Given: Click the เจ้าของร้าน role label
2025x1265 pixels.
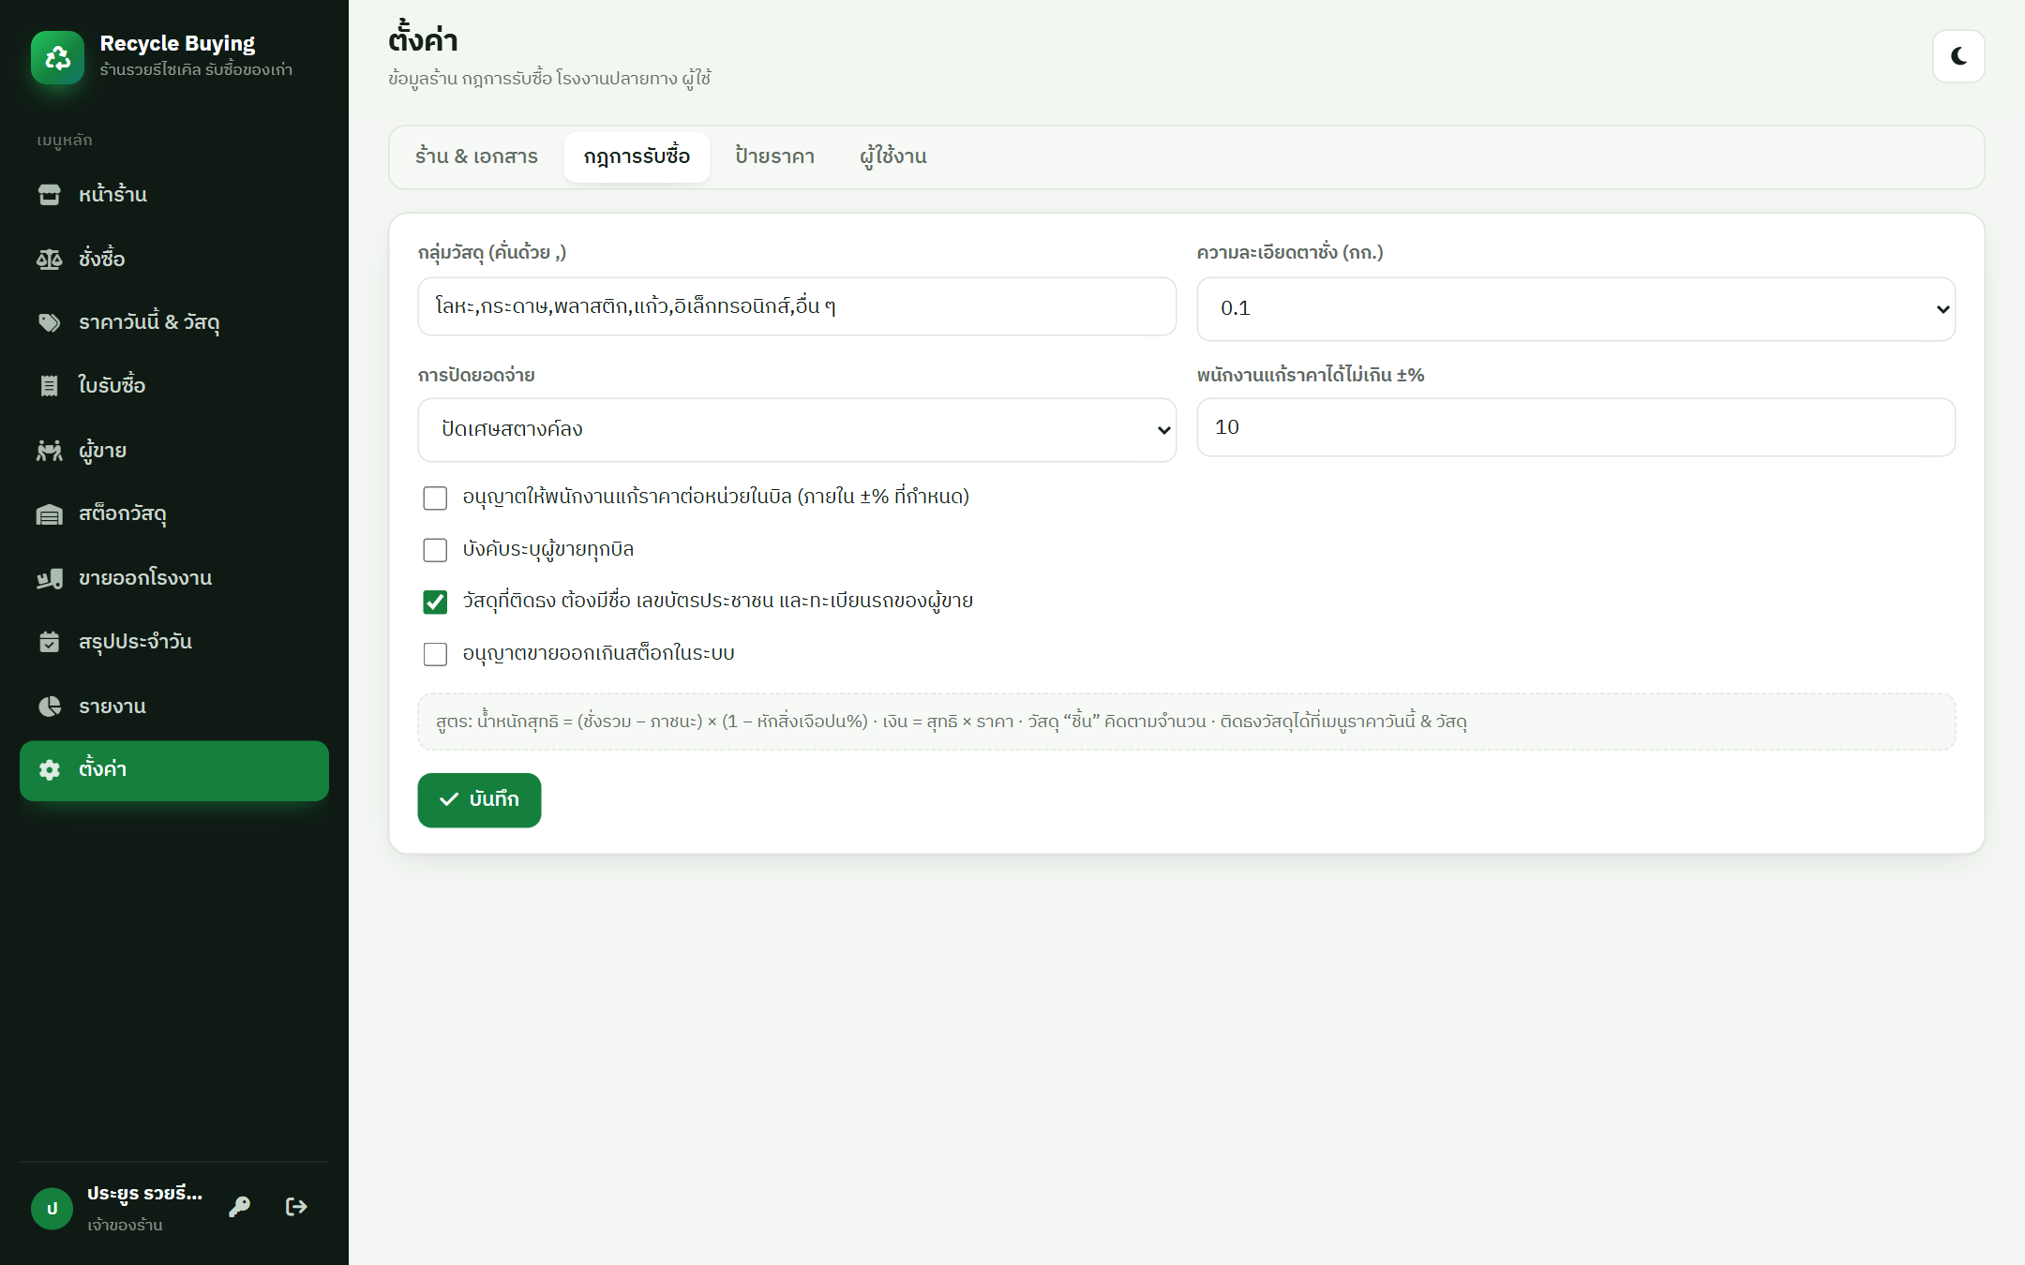Looking at the screenshot, I should click(x=125, y=1226).
